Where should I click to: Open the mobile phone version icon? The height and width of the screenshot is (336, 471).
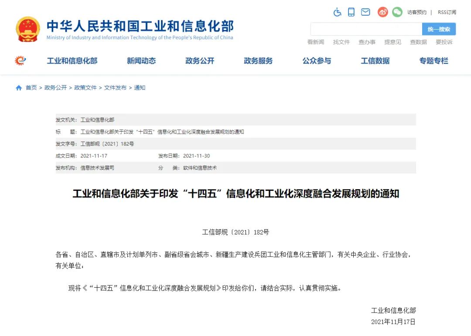coord(351,12)
